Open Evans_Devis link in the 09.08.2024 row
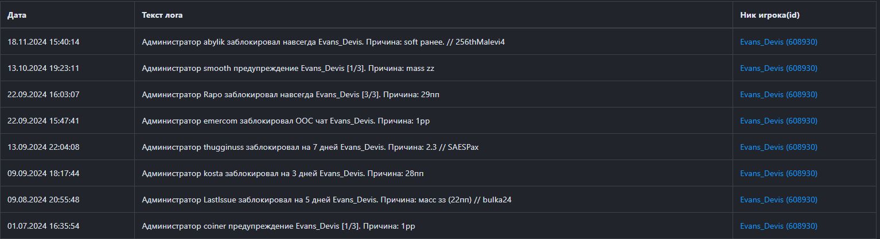This screenshot has width=880, height=239. click(x=778, y=200)
